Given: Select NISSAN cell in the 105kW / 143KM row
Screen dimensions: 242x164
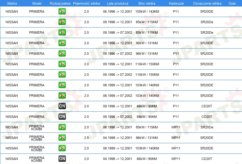Looking at the screenshot, I should tap(12, 11).
